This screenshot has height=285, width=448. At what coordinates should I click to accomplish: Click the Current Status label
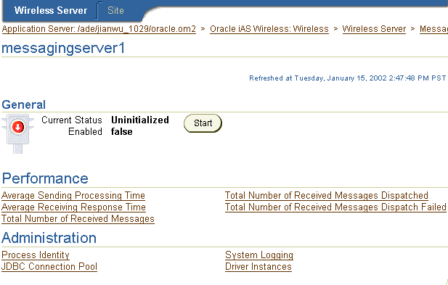(72, 120)
